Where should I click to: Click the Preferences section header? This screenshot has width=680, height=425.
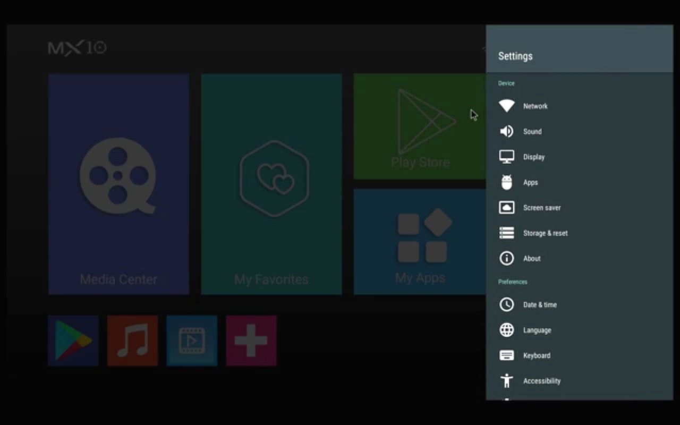pos(513,282)
